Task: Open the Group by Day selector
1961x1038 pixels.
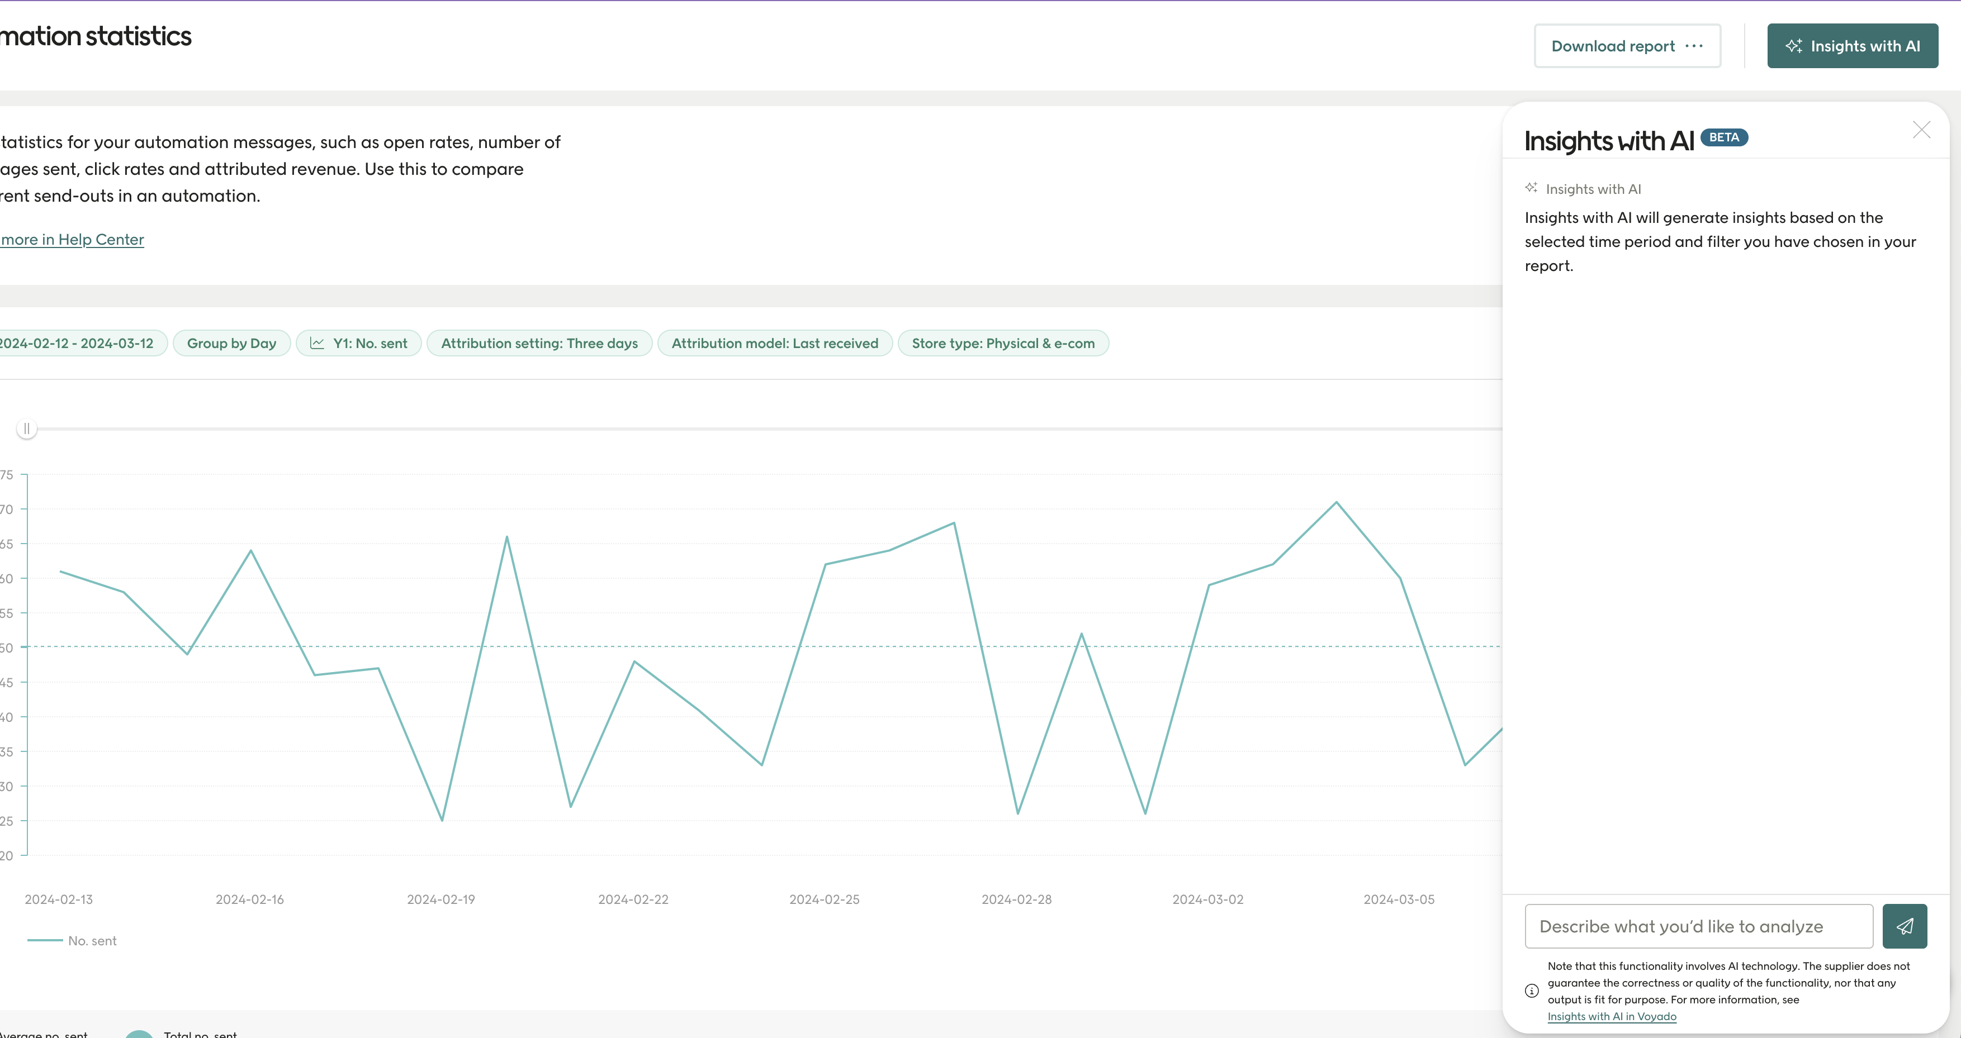Action: 231,342
